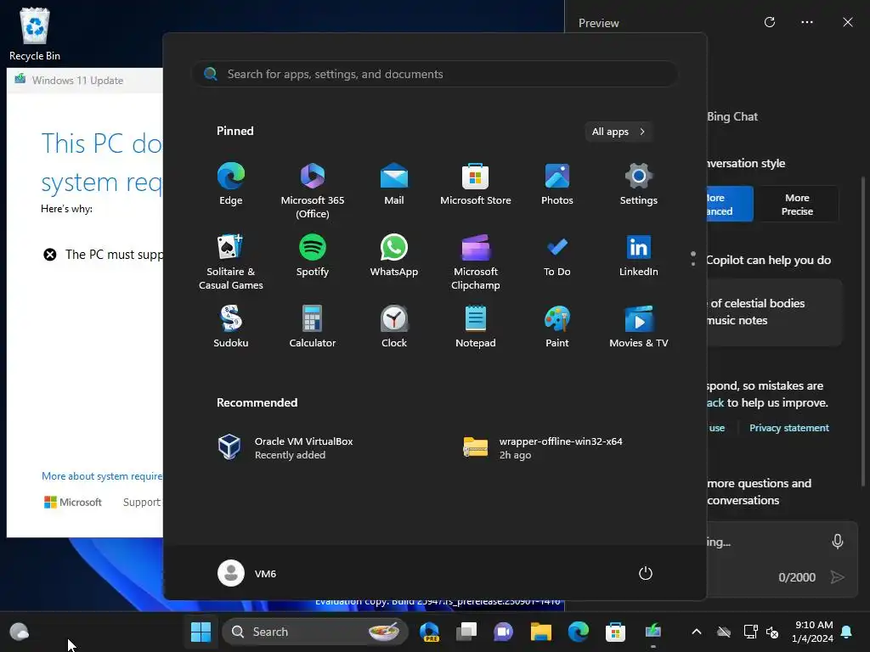Click the More about system requirements link
Screen dimensions: 870x652
point(102,476)
